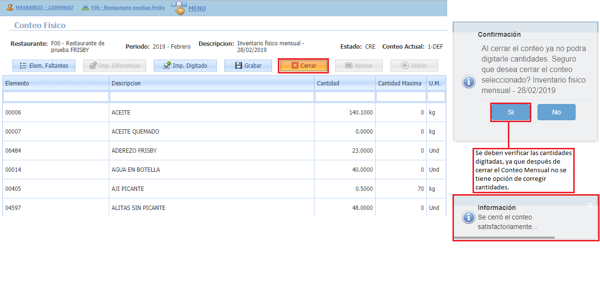Edit quantity 48.0000 for ALITAS SIN PICANTE

tap(345, 208)
